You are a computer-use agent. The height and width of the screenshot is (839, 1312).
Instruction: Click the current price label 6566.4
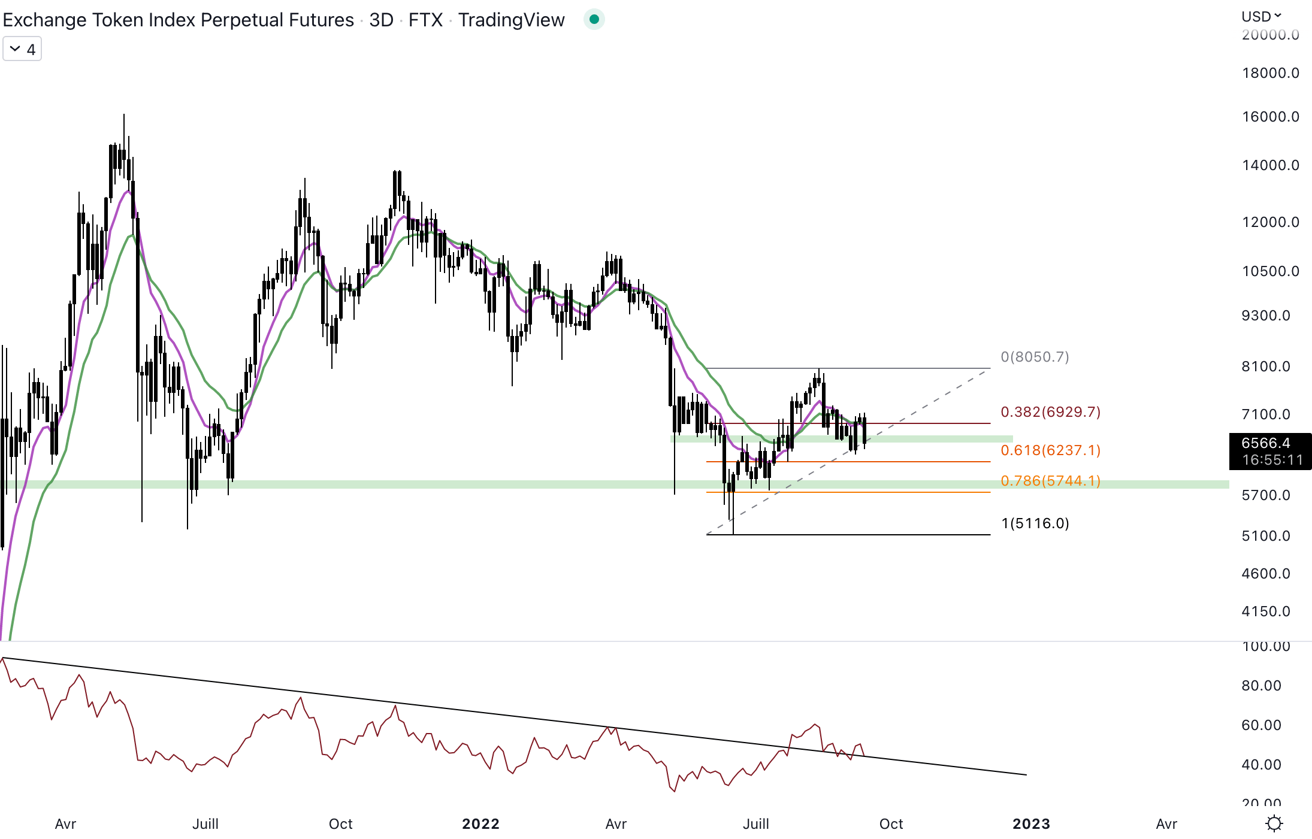[1265, 443]
